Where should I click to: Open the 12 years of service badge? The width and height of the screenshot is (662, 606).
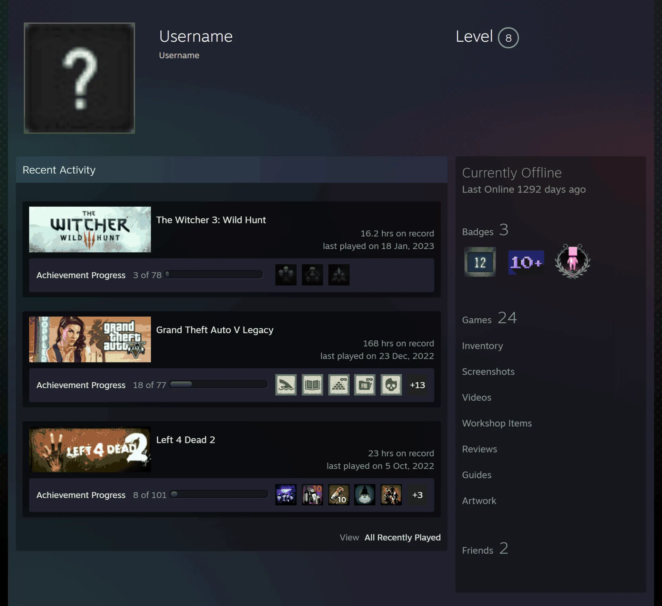point(480,262)
